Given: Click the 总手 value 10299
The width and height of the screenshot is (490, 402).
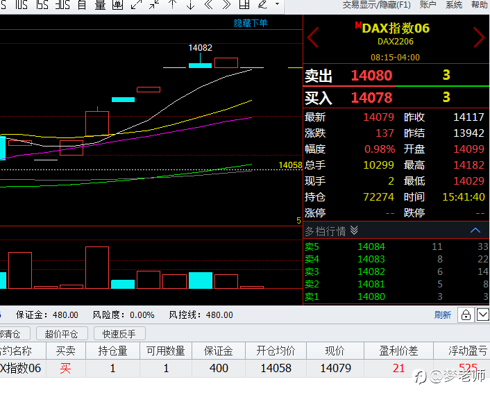Looking at the screenshot, I should click(378, 165).
